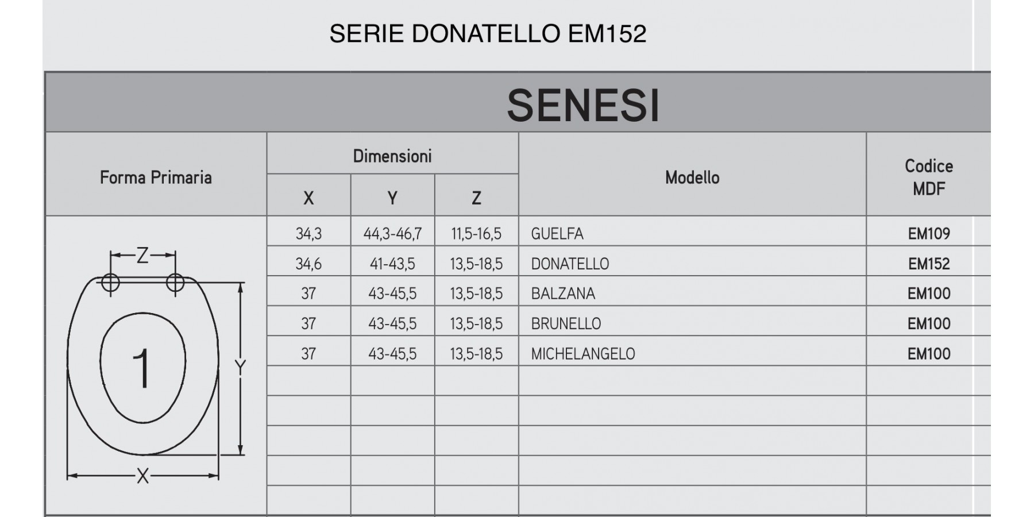
Task: Select the 44,3-46,7 Y dimension cell
Action: coord(392,234)
